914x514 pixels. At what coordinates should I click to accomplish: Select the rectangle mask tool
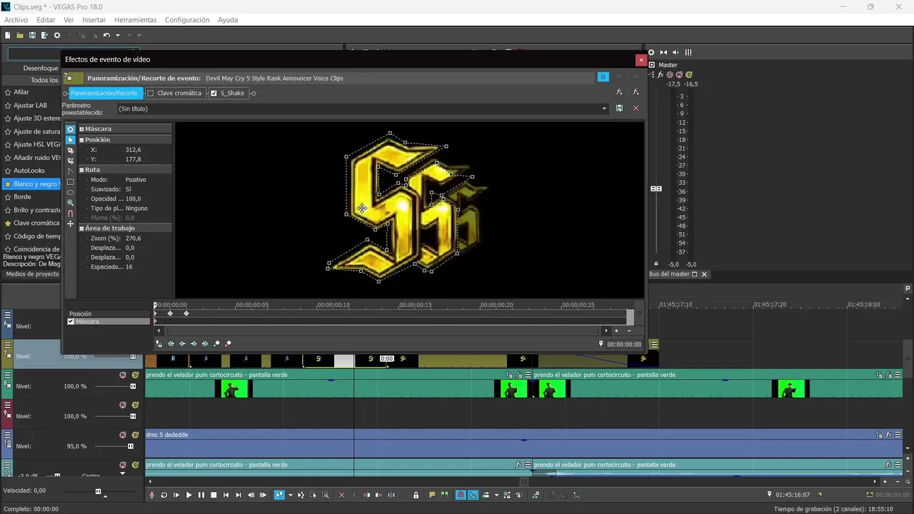tap(70, 182)
